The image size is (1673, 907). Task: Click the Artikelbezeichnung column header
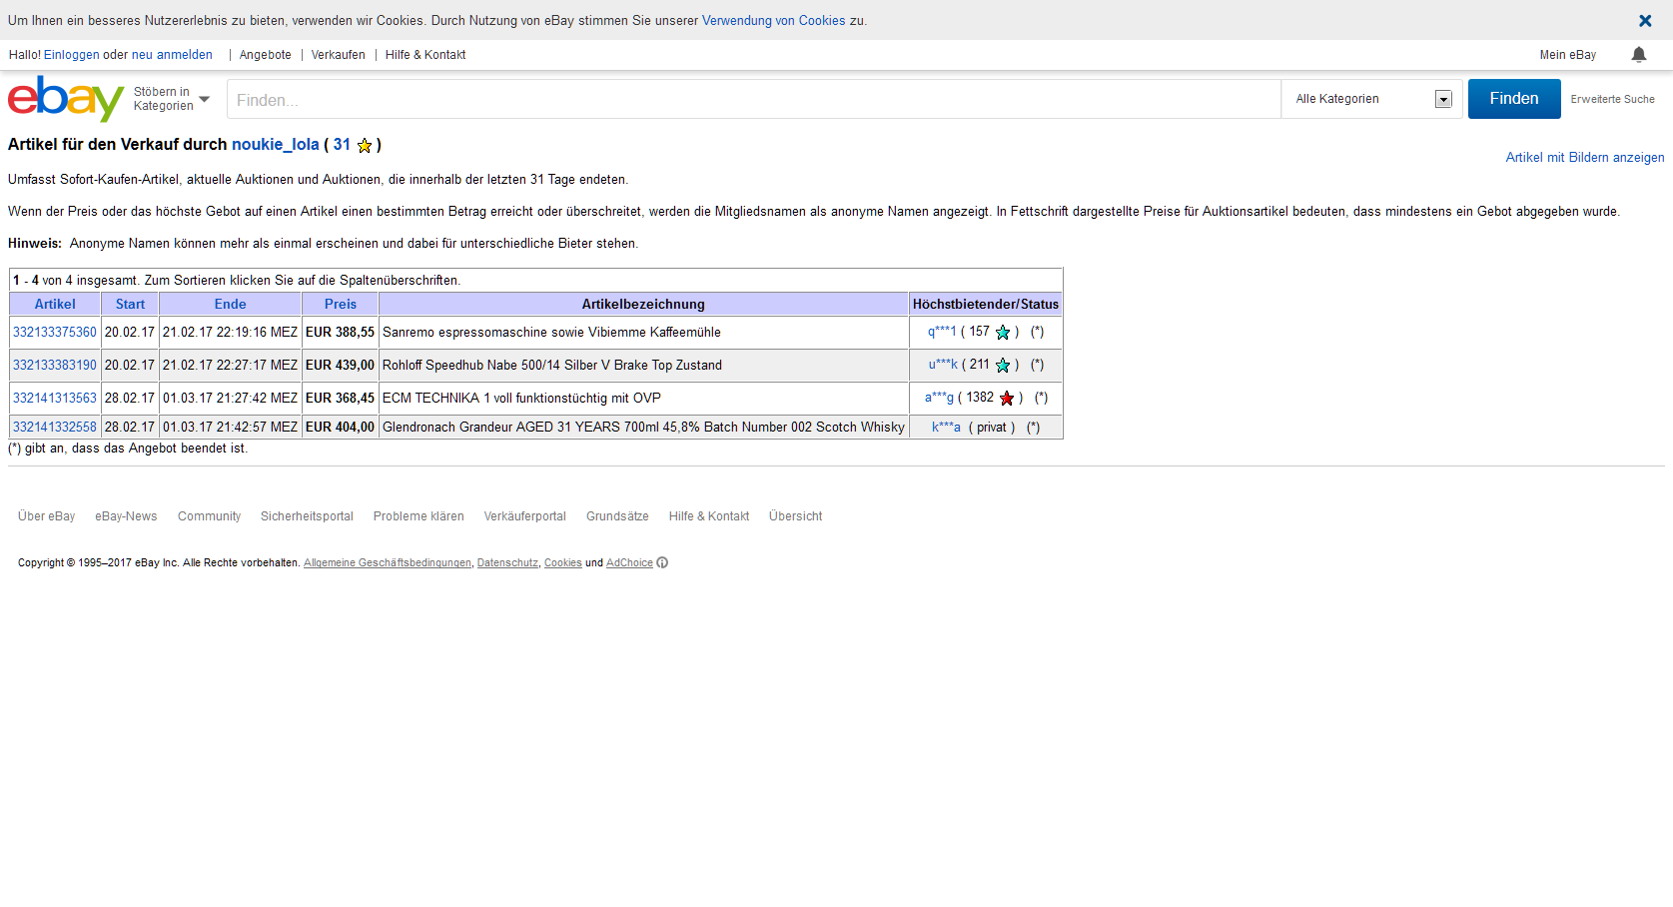pos(643,305)
